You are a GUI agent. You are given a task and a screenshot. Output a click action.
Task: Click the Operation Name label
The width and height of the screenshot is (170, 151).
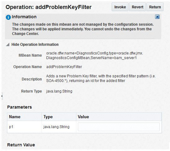click(x=28, y=67)
